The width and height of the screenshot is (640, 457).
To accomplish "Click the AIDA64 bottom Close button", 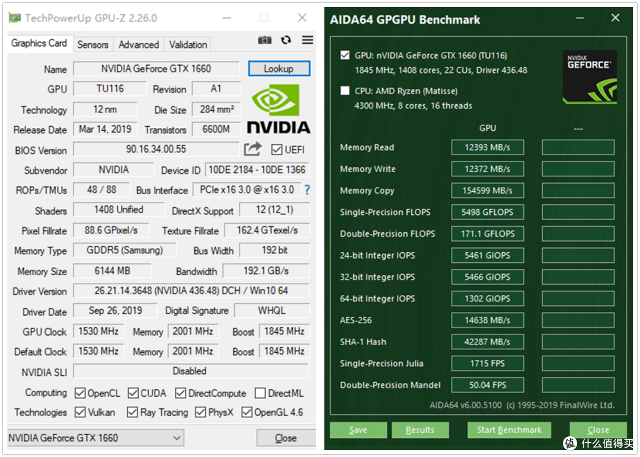I will pos(598,430).
